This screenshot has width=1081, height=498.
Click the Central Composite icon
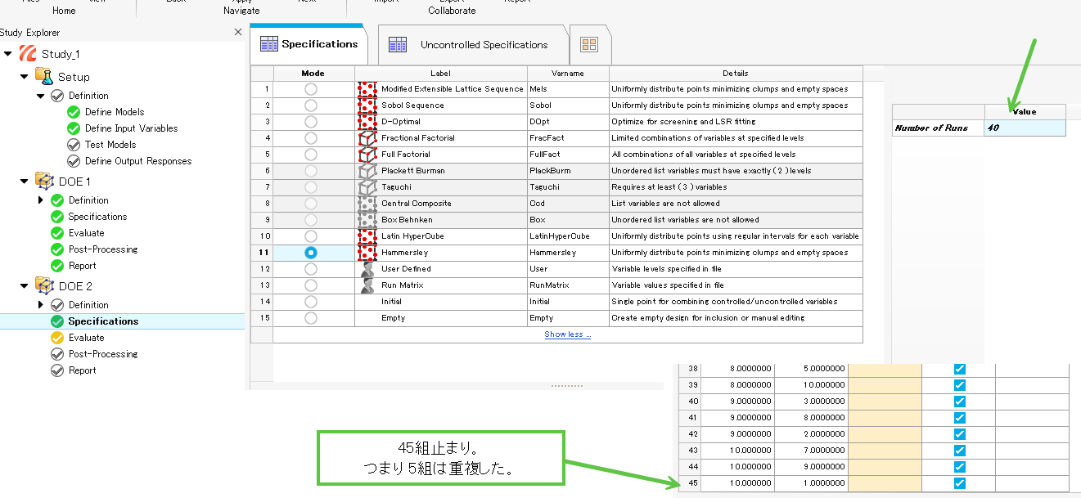click(367, 204)
